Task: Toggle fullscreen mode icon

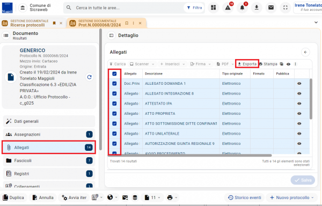Action: [x=286, y=8]
